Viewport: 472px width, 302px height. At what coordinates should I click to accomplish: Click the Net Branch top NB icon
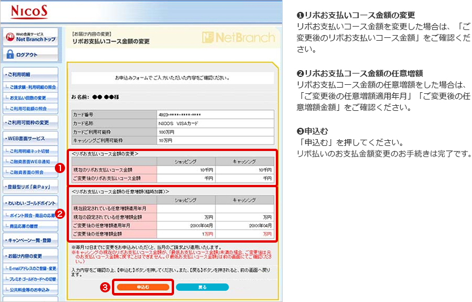[x=10, y=37]
